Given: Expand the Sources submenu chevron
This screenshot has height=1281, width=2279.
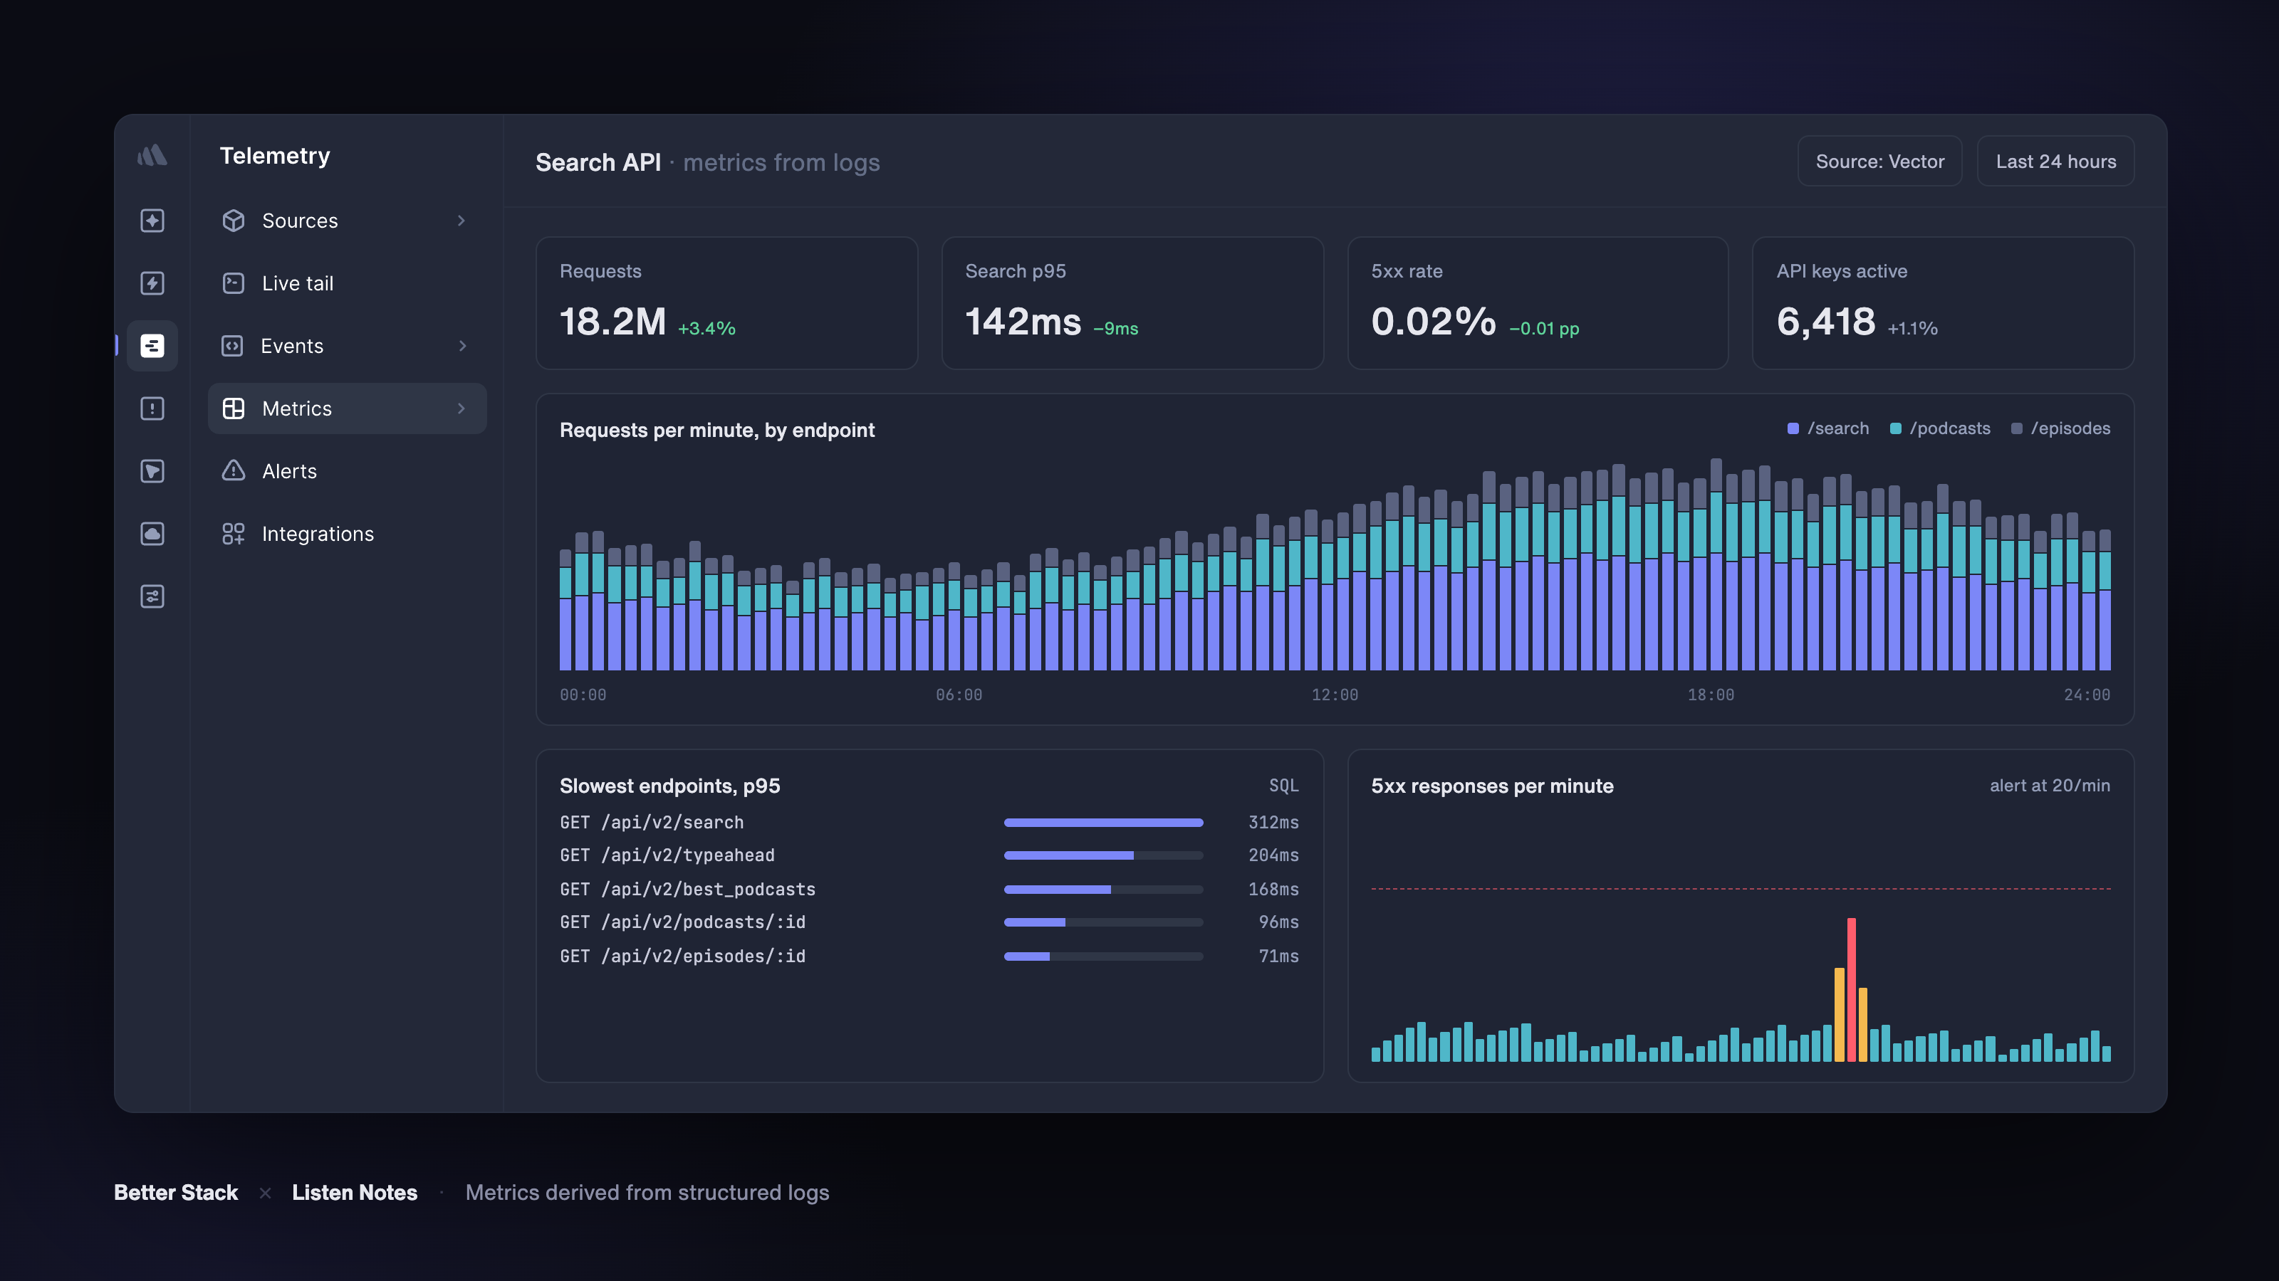Looking at the screenshot, I should click(461, 220).
